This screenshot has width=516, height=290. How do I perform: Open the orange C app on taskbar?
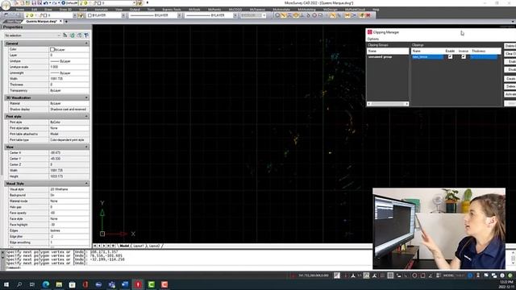point(164,284)
